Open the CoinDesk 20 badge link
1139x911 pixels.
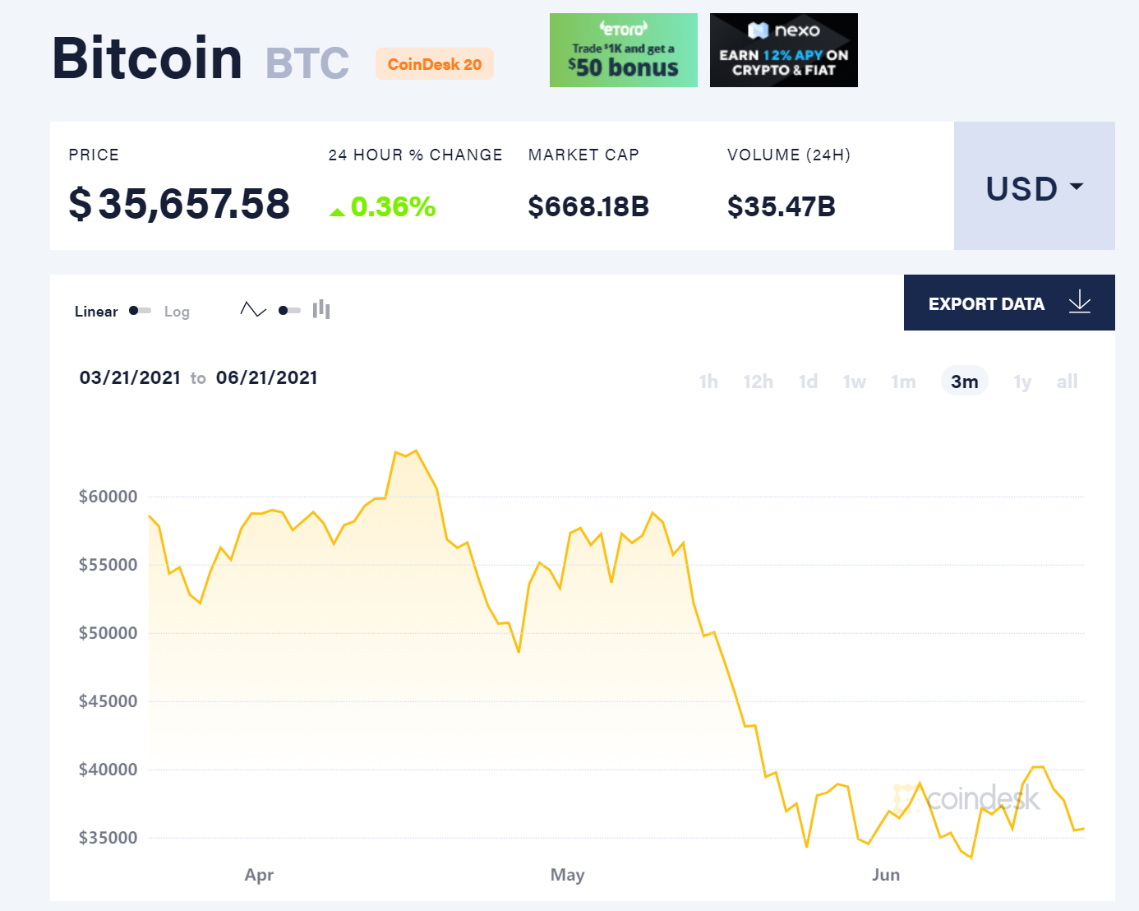click(x=435, y=64)
